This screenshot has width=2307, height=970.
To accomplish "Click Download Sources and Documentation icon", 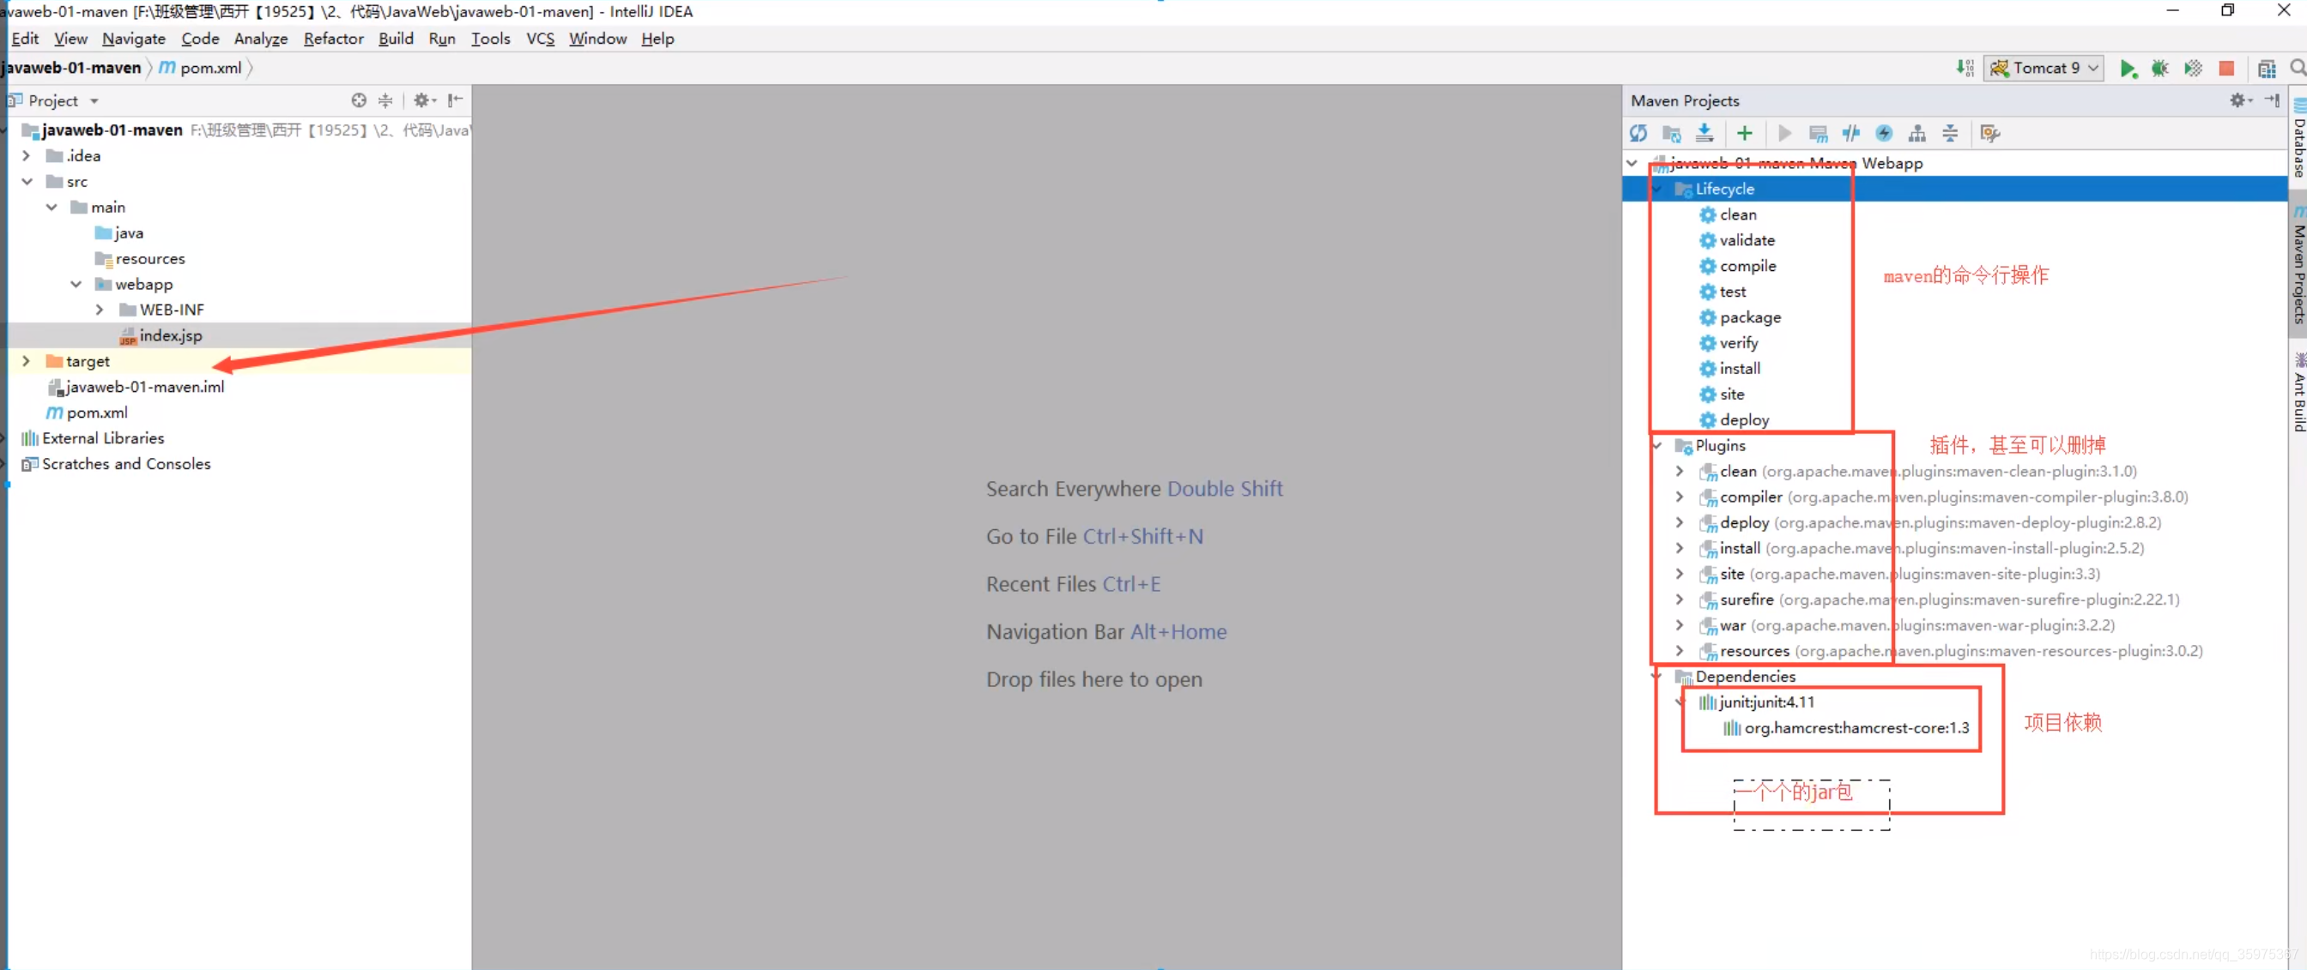I will (x=1705, y=133).
